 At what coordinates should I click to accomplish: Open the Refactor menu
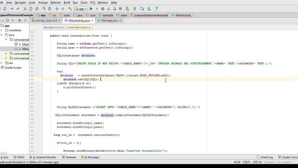[x=55, y=3]
